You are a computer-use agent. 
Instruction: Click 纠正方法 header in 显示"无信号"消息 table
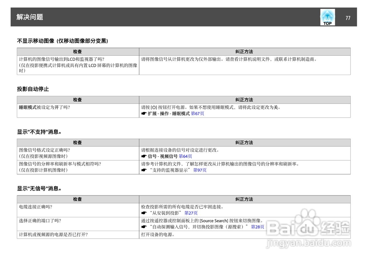[244, 199]
